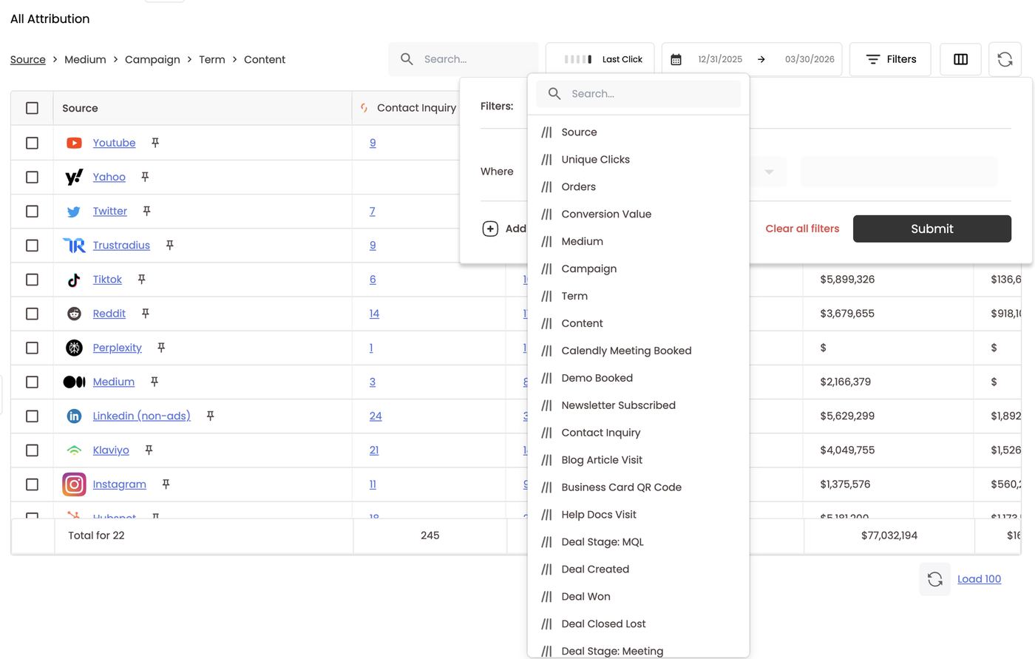This screenshot has width=1035, height=659.
Task: Open the Linkedin (non-ads) source link
Action: coord(141,416)
